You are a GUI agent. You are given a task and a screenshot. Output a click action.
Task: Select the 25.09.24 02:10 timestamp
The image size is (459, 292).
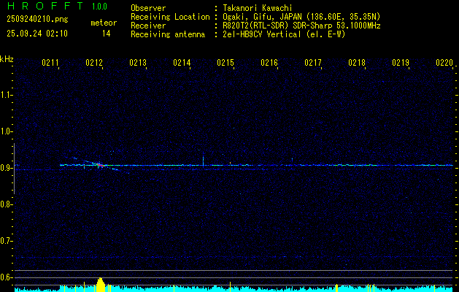pyautogui.click(x=37, y=34)
